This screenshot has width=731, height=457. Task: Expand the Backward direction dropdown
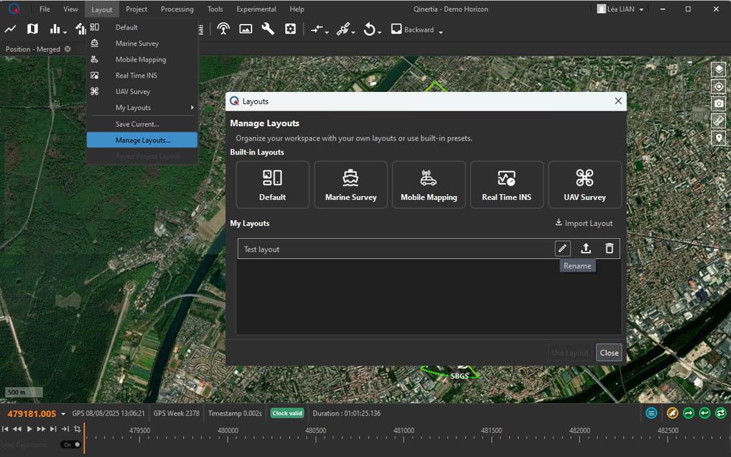[x=441, y=32]
